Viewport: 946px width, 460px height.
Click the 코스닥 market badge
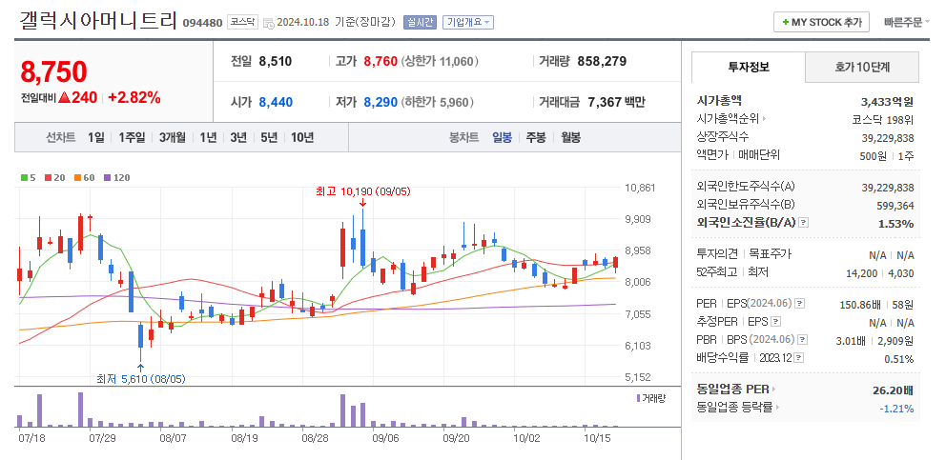[242, 22]
